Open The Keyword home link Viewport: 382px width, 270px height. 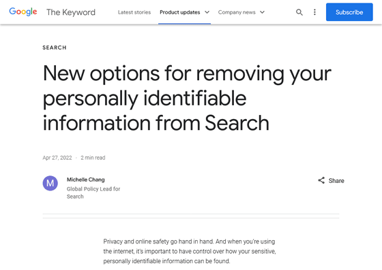[x=71, y=12]
